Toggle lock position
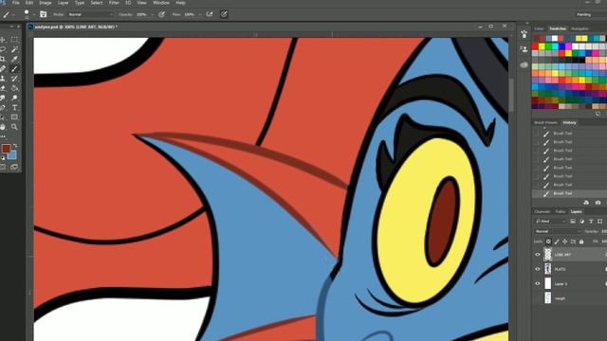Viewport: 607px width, 341px height. coord(565,242)
